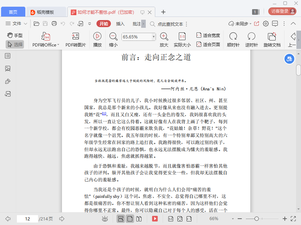Switch to the 稻壳模板 tab

46,12
